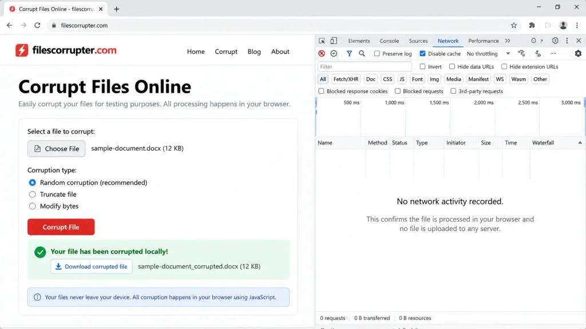Viewport: 586px width, 329px height.
Task: Open network search magnifier
Action: coord(362,54)
